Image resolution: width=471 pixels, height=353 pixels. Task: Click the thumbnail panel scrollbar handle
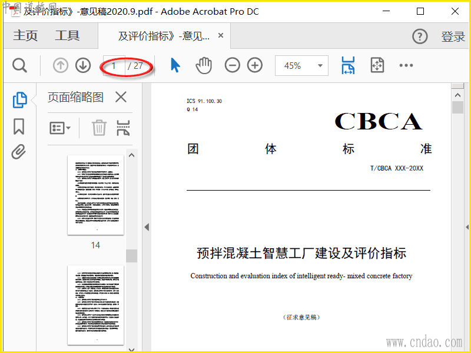pos(131,256)
